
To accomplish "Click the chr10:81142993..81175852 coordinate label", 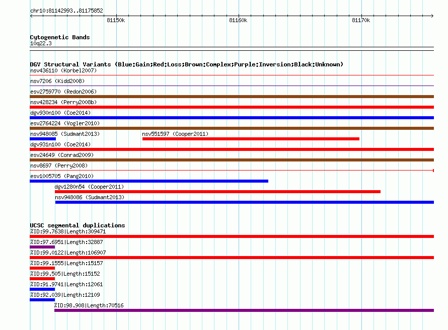I will (x=66, y=11).
